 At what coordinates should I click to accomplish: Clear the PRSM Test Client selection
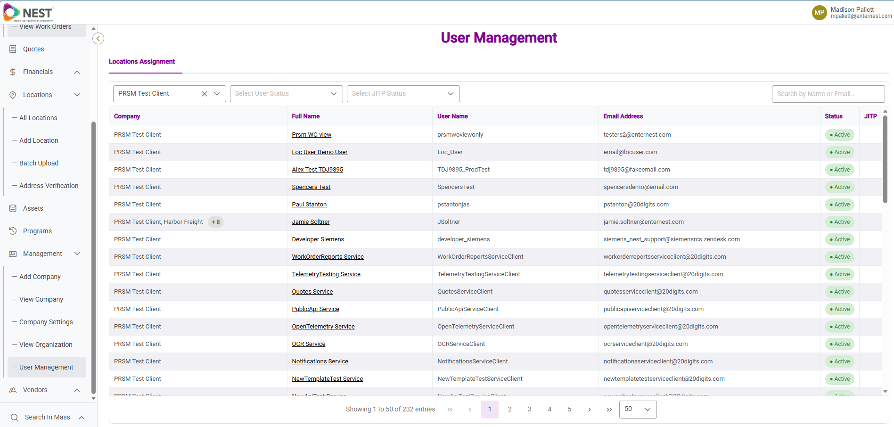click(205, 94)
